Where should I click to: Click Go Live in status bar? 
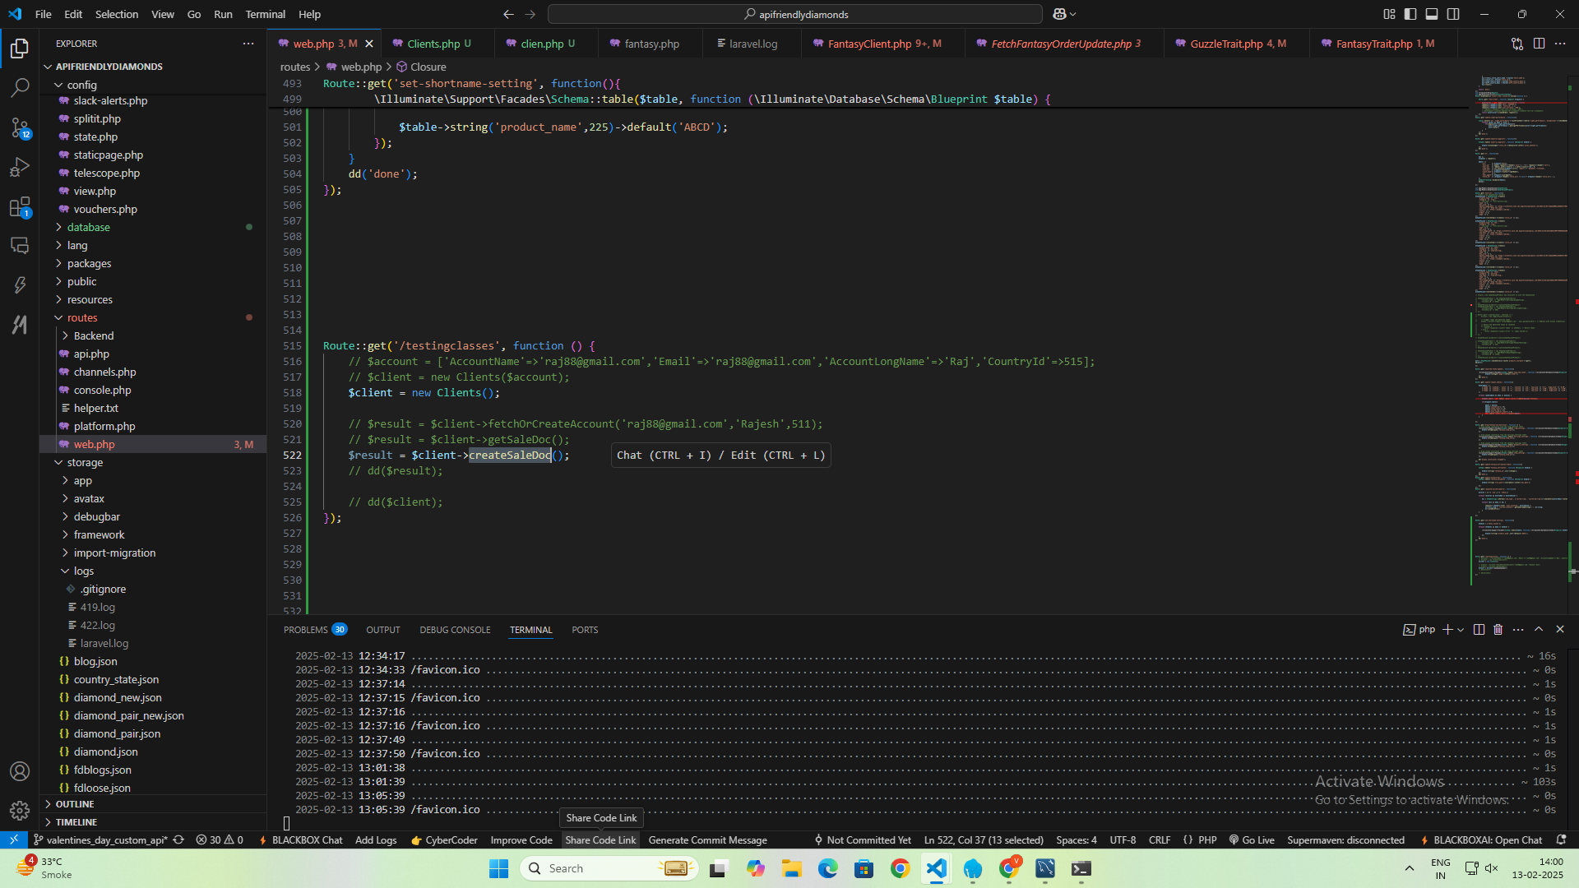coord(1252,840)
